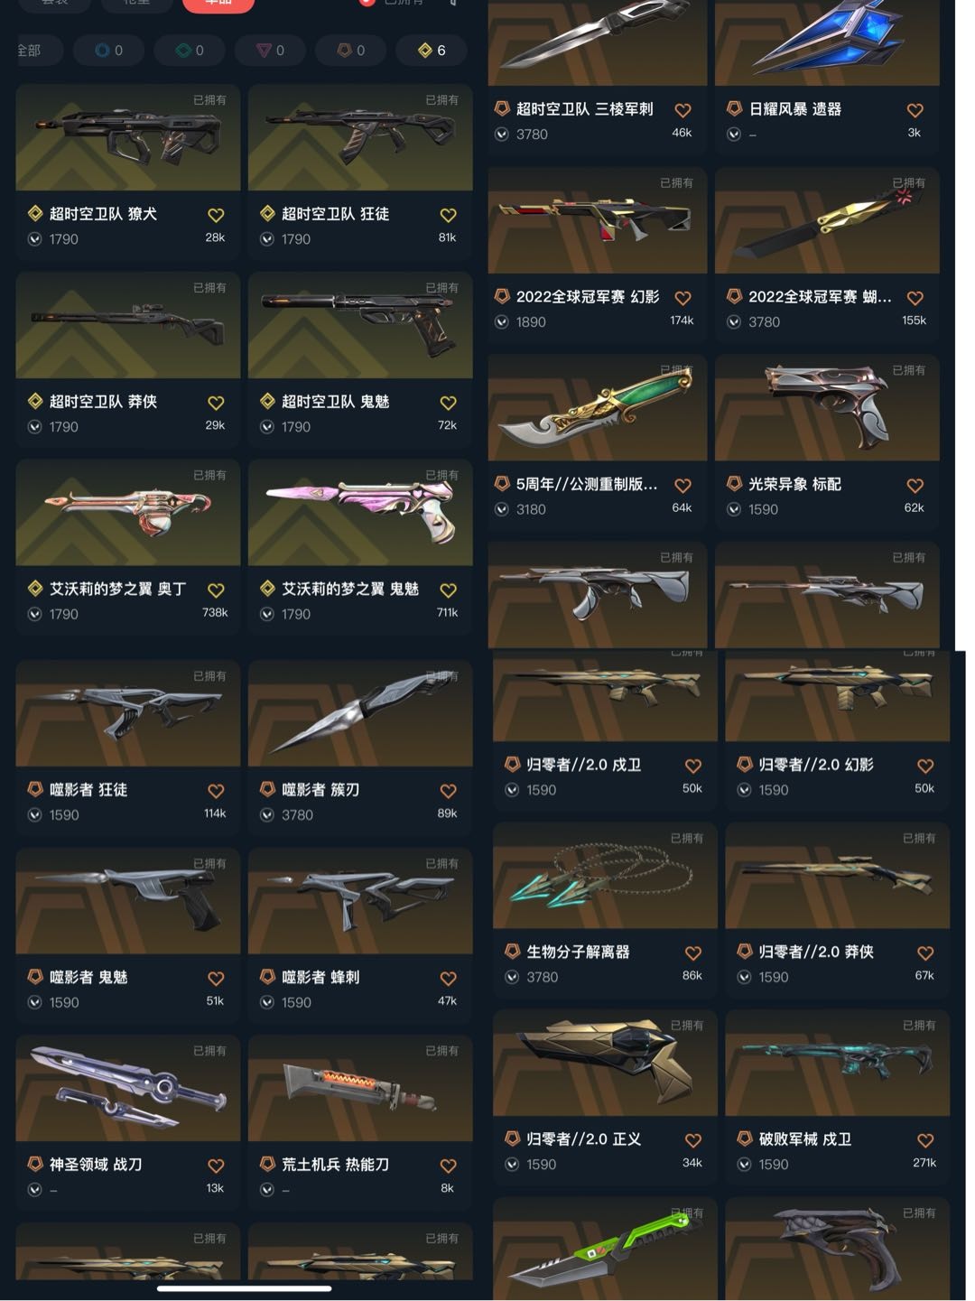
Task: Select the 全部 filter button
Action: 32,51
